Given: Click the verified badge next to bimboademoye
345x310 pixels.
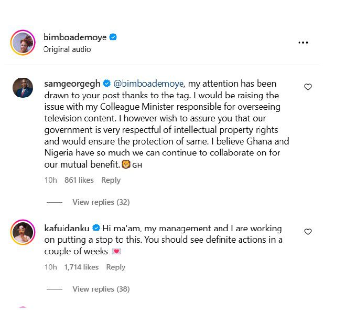Looking at the screenshot, I should click(113, 37).
